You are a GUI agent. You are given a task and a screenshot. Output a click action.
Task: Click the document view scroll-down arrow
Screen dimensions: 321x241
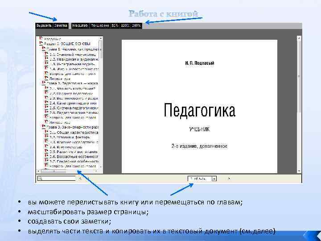[x=299, y=170]
